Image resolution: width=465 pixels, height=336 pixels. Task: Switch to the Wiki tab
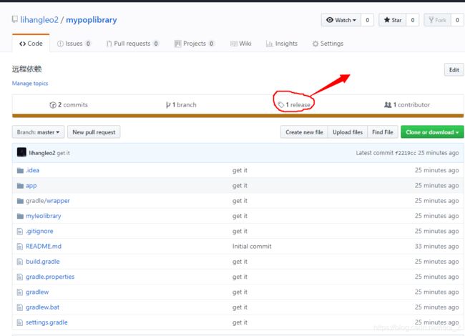click(241, 44)
